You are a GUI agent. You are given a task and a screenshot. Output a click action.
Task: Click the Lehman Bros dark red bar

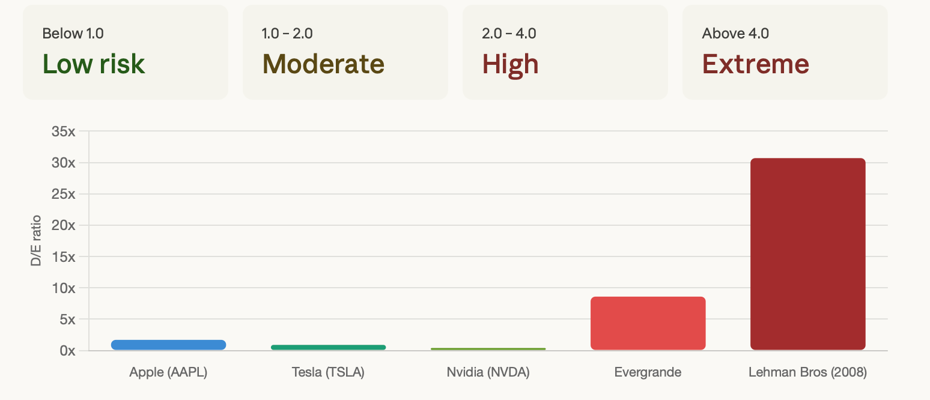click(x=808, y=254)
